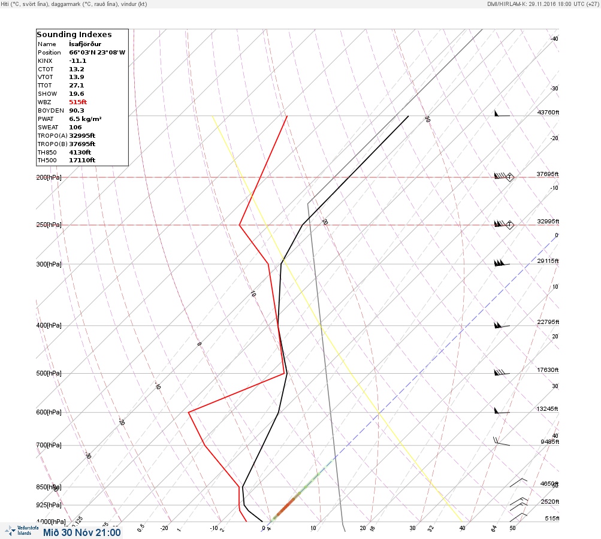The width and height of the screenshot is (601, 539).
Task: Click the wind barb next to 9485ft
Action: pos(502,441)
